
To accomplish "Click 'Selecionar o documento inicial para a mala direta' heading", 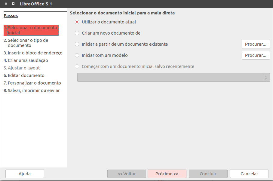I will [122, 13].
